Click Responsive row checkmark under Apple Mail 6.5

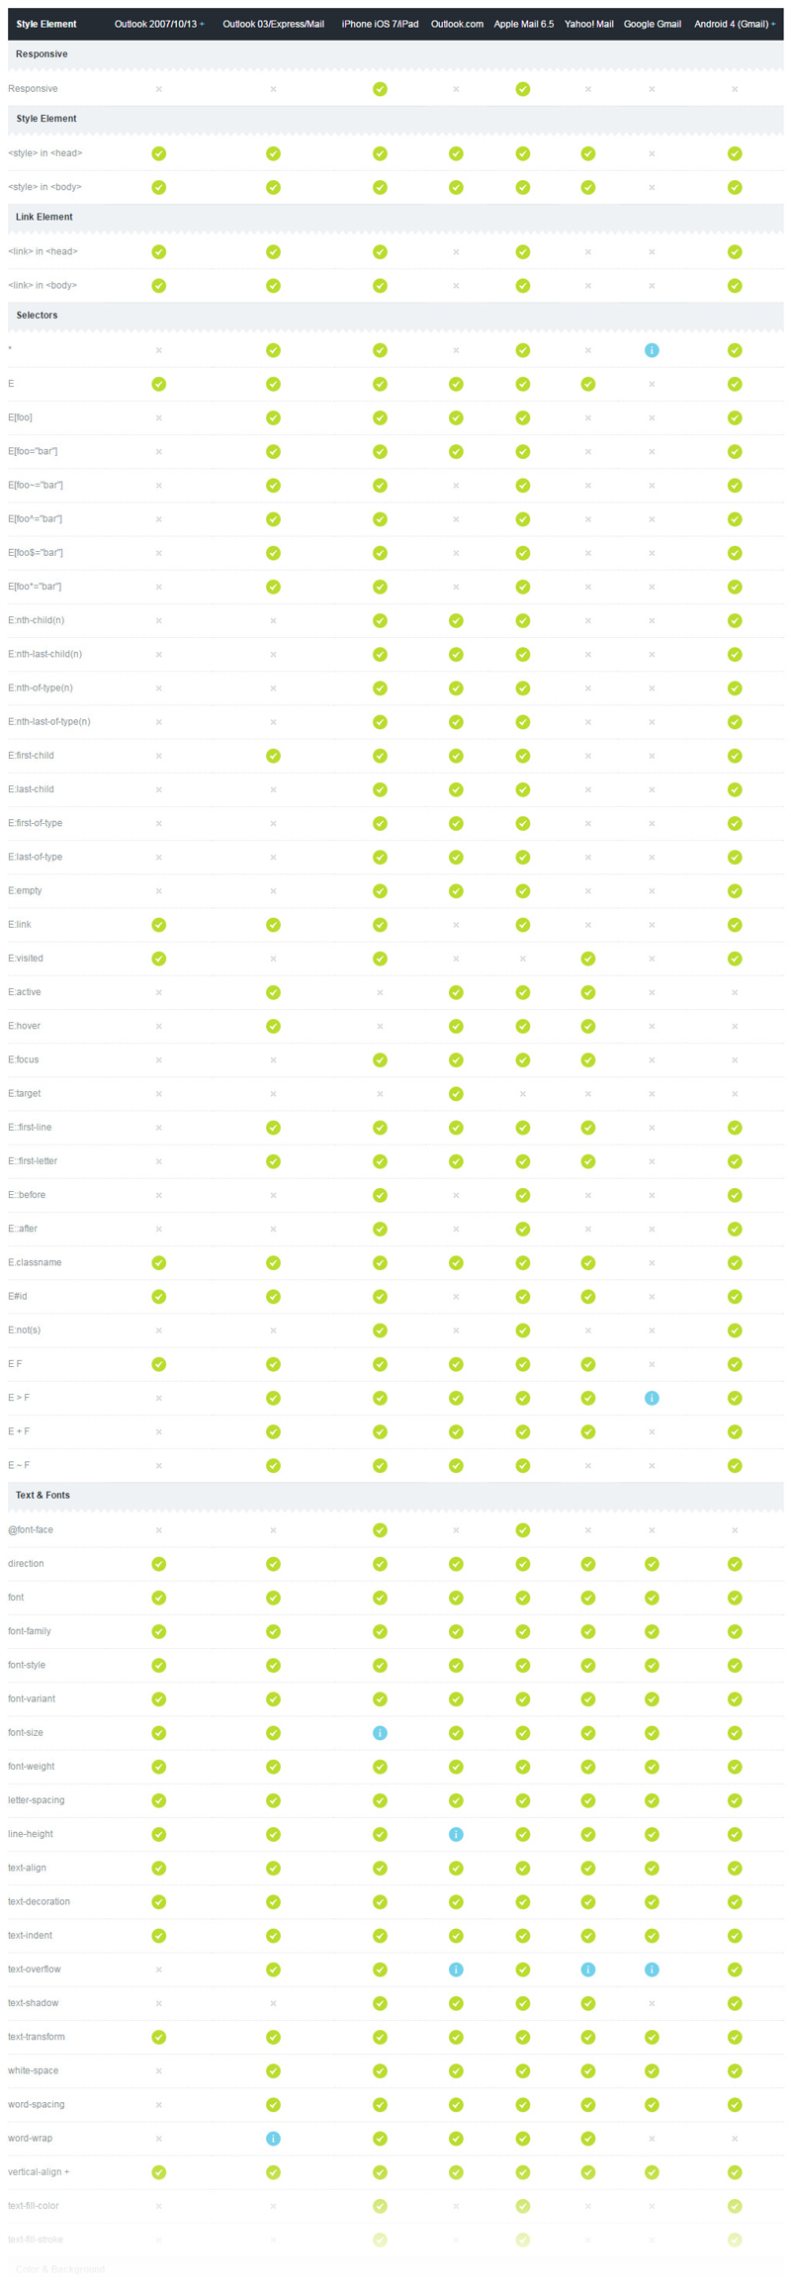coord(523,89)
